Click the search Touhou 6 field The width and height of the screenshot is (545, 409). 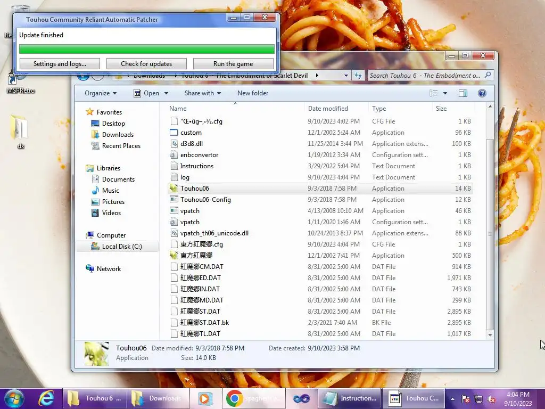pyautogui.click(x=430, y=76)
